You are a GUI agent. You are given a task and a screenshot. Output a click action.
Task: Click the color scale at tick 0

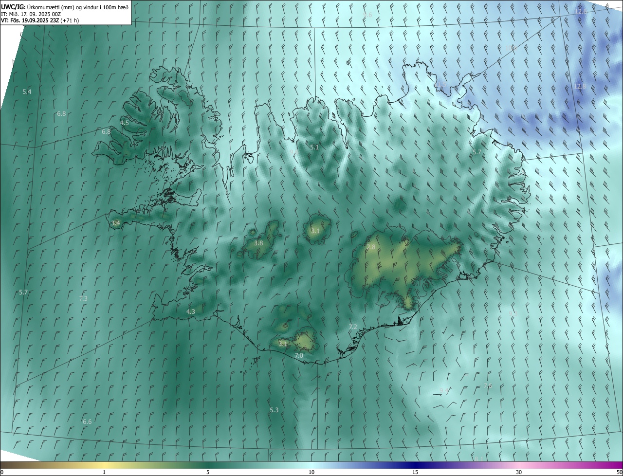pyautogui.click(x=2, y=472)
